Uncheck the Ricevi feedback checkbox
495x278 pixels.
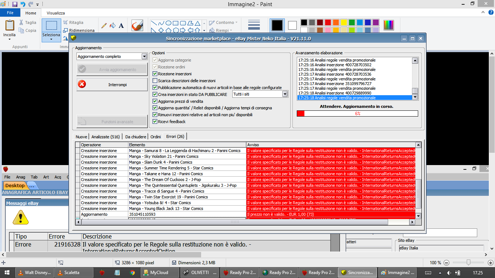[155, 122]
